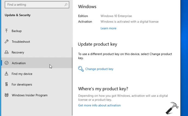
Task: Click the Backup arrow icon in sidebar
Action: 7,31
